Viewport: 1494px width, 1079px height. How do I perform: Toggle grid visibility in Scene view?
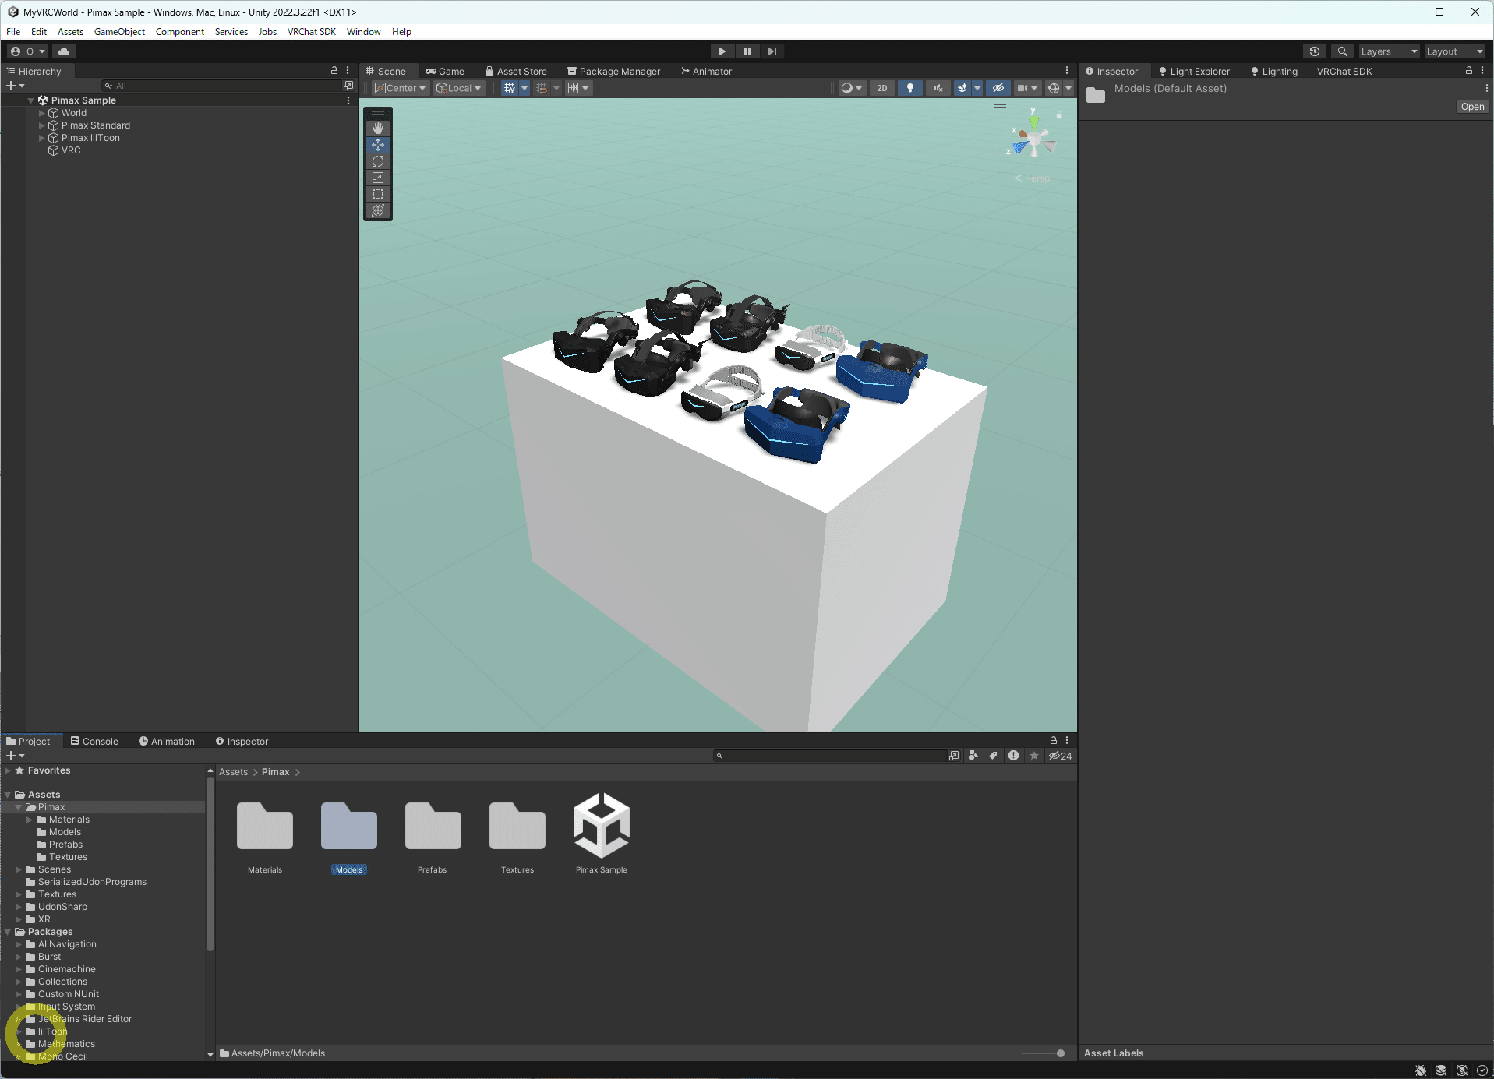click(510, 88)
